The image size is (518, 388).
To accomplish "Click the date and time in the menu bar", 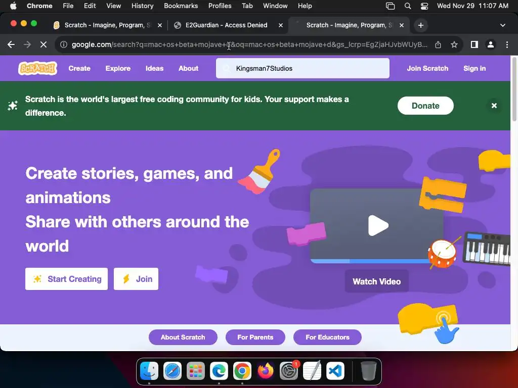I will click(472, 6).
